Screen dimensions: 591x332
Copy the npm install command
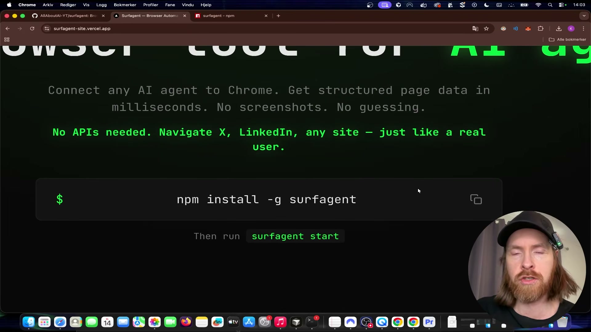[x=476, y=199]
